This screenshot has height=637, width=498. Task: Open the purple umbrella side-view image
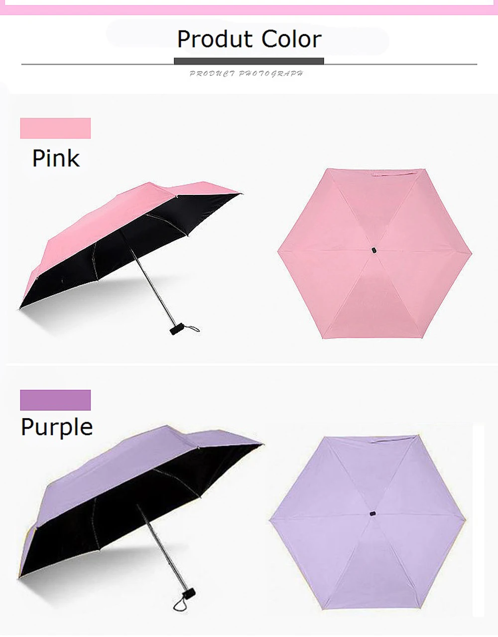pyautogui.click(x=140, y=518)
